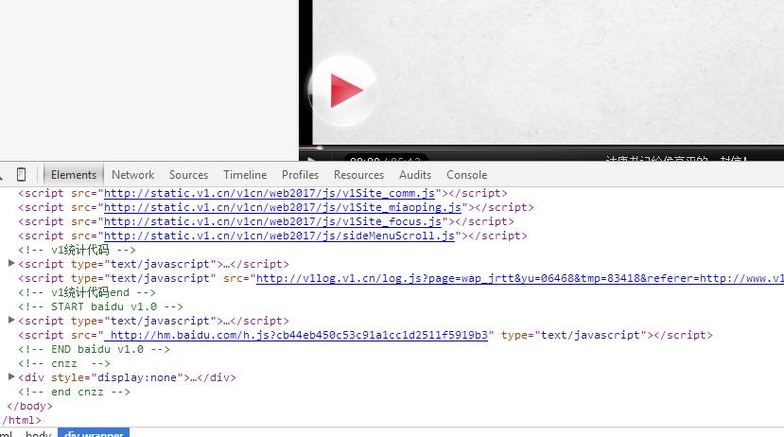
Task: Select the closing </html> tag line
Action: click(x=21, y=420)
